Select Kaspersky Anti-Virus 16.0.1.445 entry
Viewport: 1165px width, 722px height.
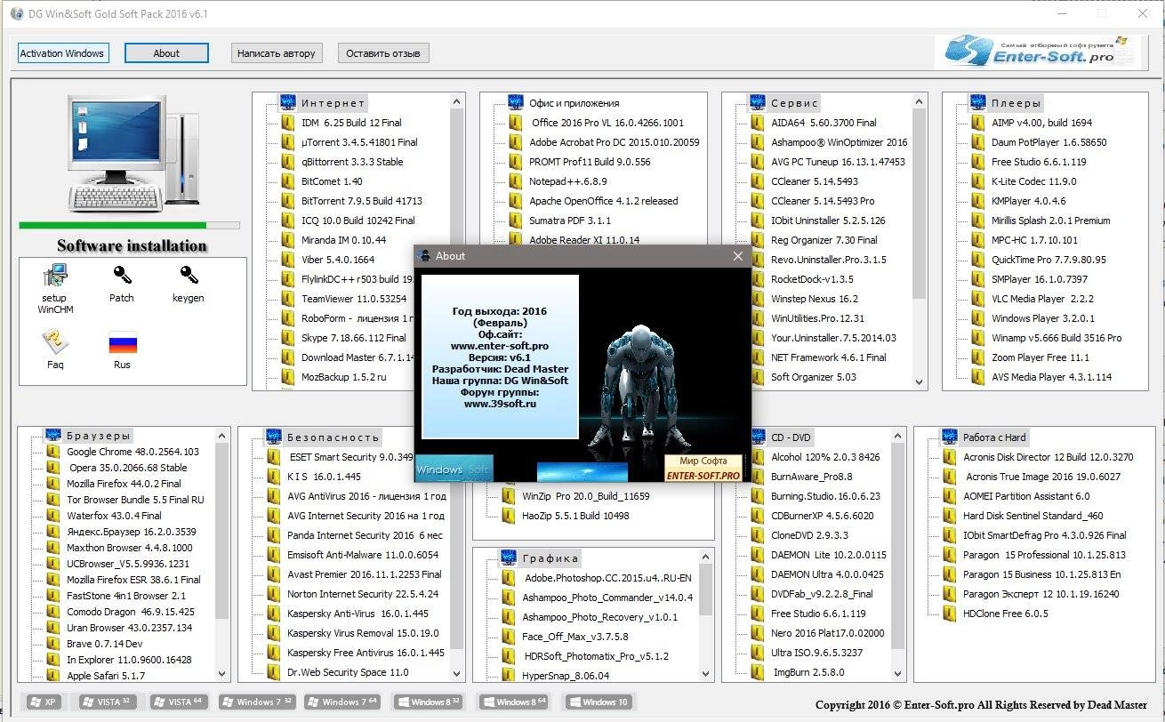pyautogui.click(x=358, y=614)
